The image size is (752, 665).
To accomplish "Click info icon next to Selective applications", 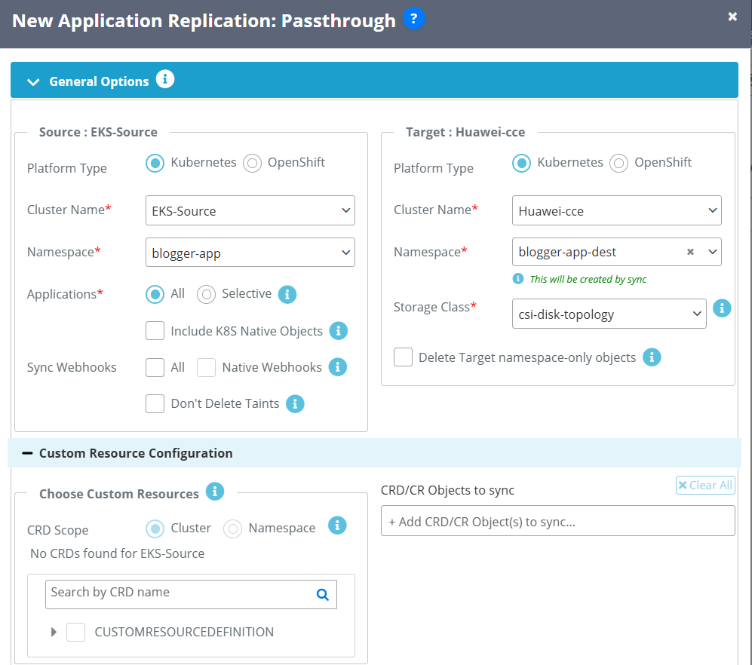I will [287, 294].
